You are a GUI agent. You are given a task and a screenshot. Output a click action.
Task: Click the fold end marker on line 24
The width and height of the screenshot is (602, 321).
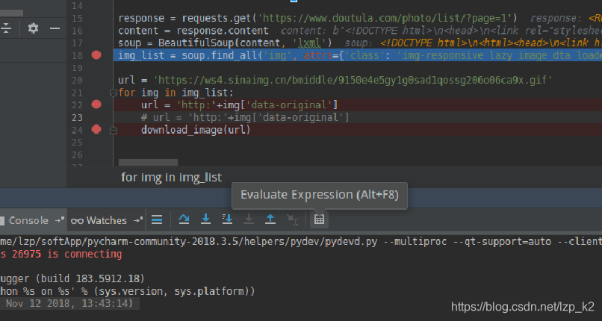click(x=114, y=131)
